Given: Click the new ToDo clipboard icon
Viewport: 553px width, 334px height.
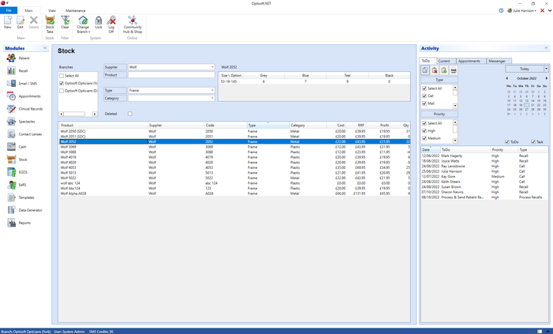Looking at the screenshot, I should (425, 70).
